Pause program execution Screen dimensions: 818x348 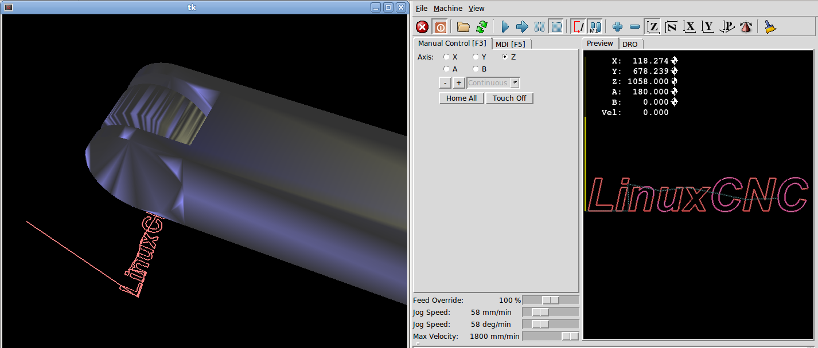pyautogui.click(x=539, y=27)
